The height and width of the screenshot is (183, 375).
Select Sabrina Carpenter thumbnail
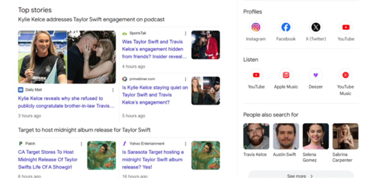pos(345,136)
